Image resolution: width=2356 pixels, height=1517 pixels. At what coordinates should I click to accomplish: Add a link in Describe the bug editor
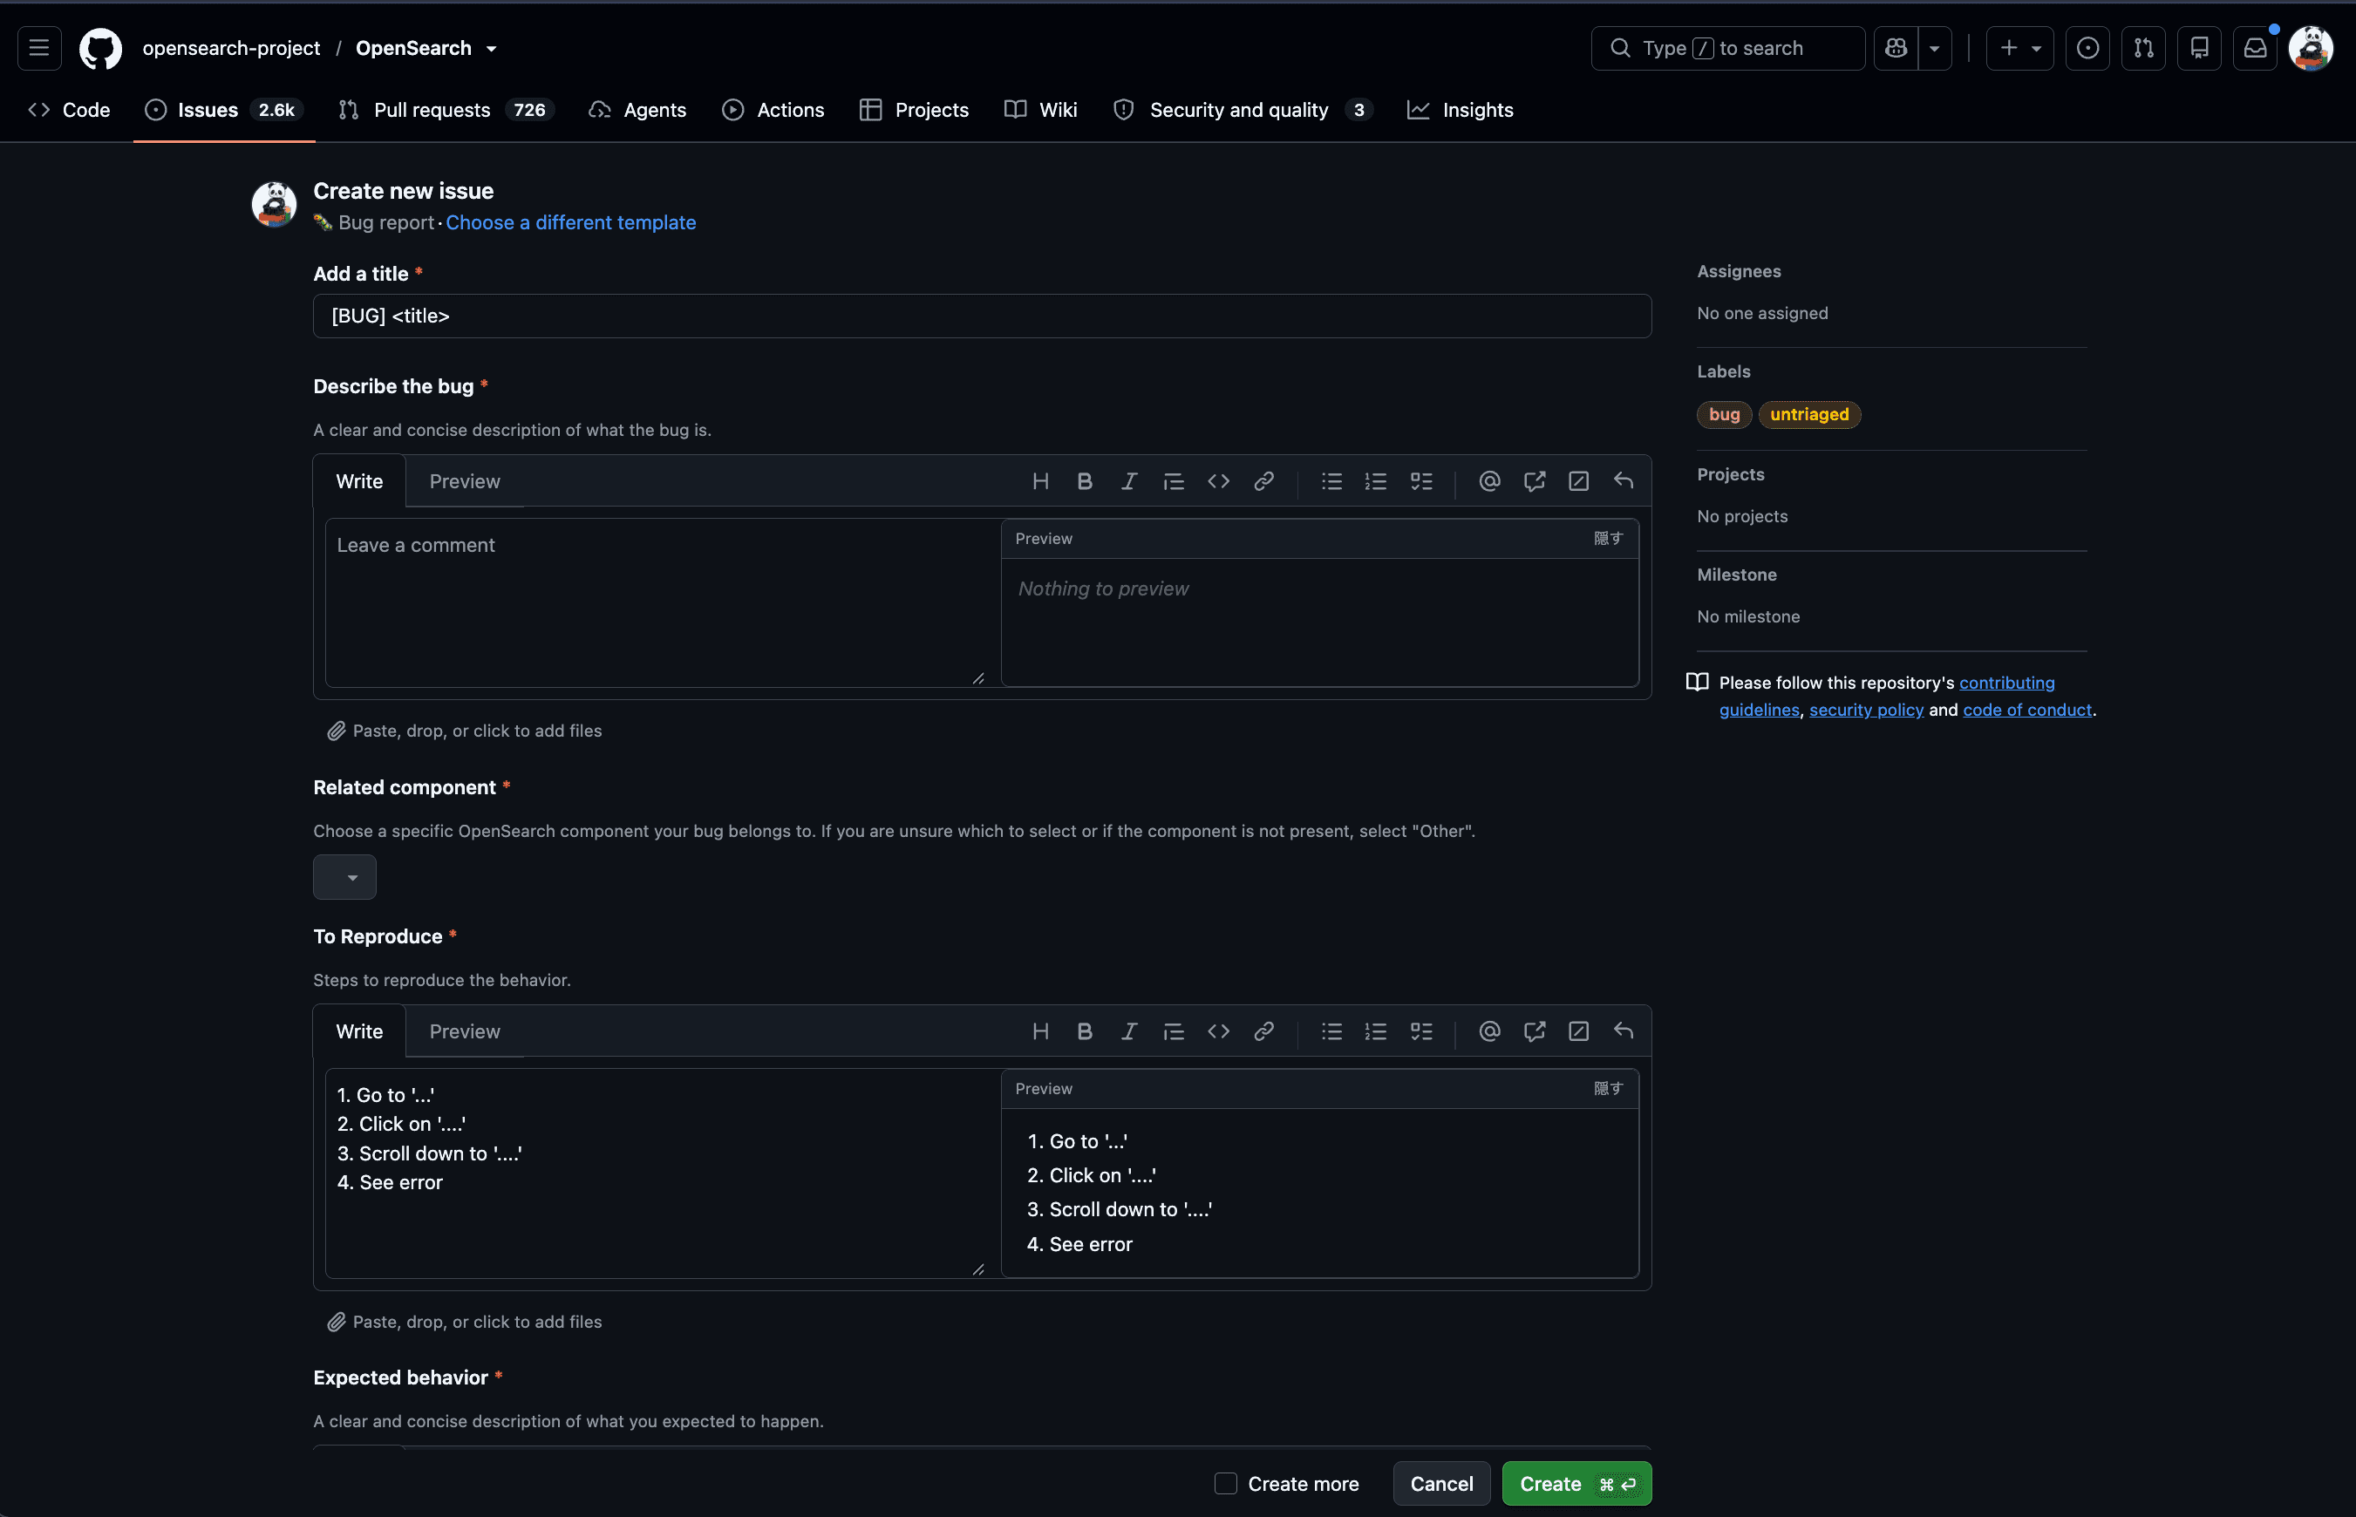point(1263,482)
